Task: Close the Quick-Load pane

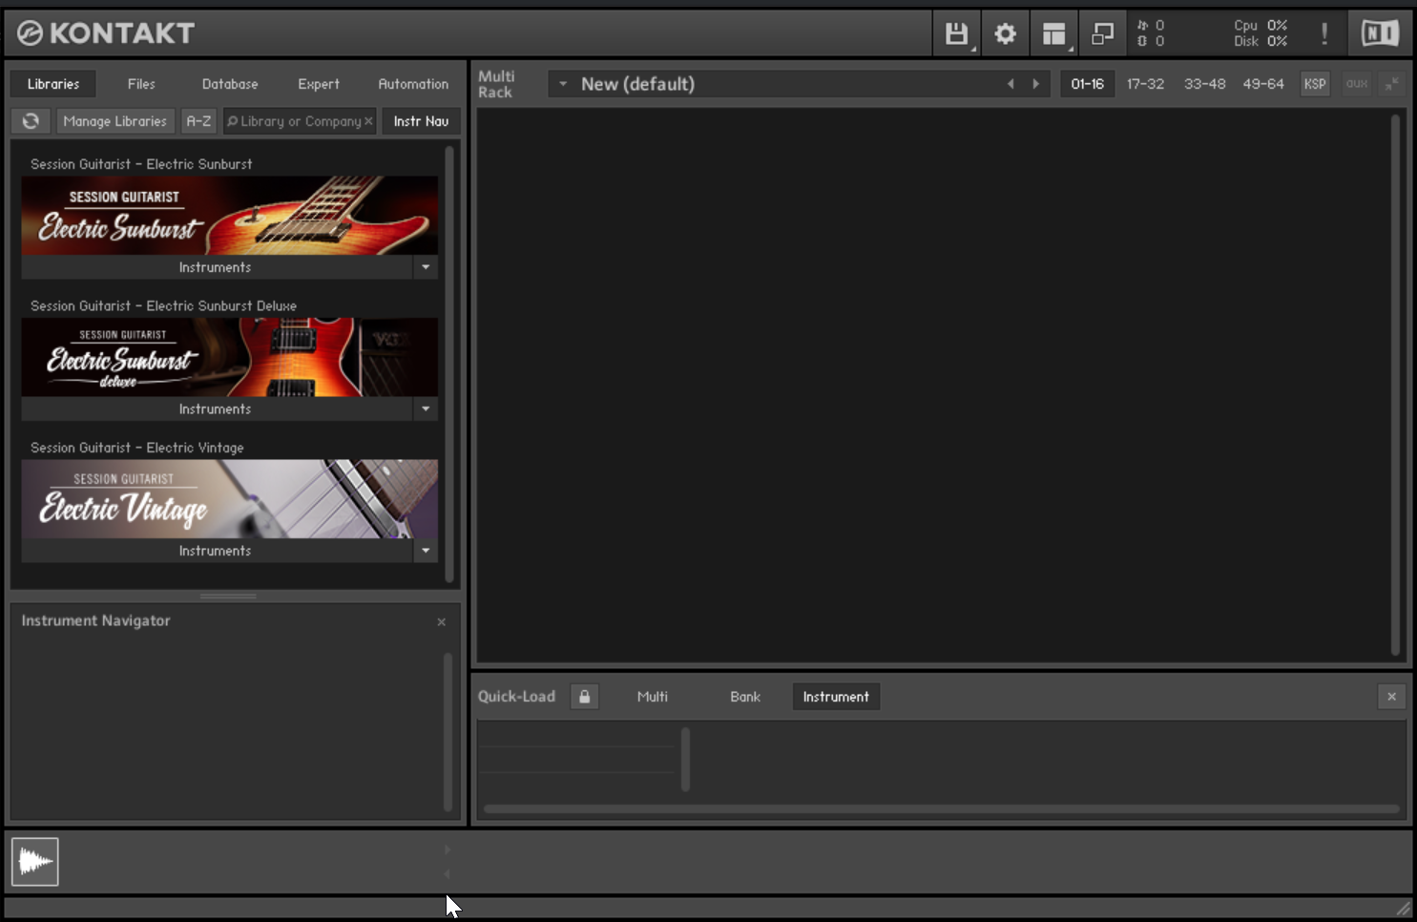Action: coord(1391,697)
